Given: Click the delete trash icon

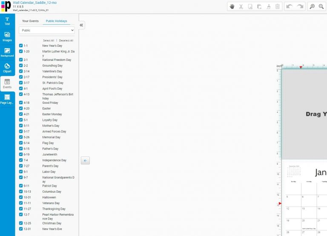Looking at the screenshot, I should [278, 6].
